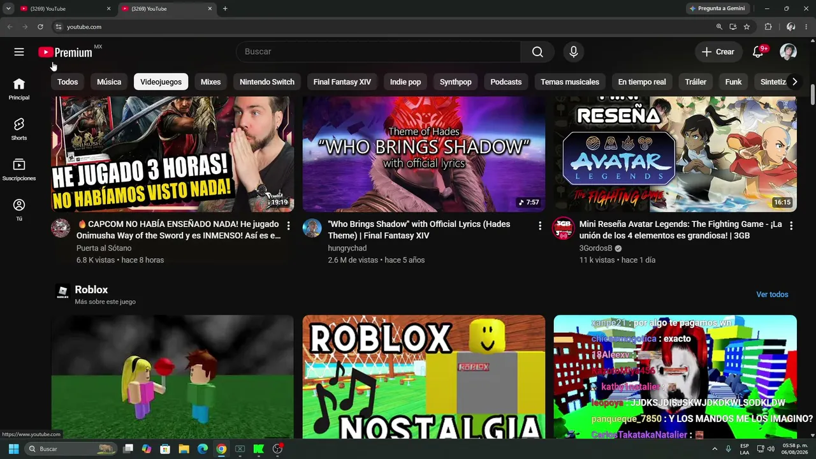Install app icon in address bar
Screen dimensions: 816x459
pyautogui.click(x=733, y=27)
